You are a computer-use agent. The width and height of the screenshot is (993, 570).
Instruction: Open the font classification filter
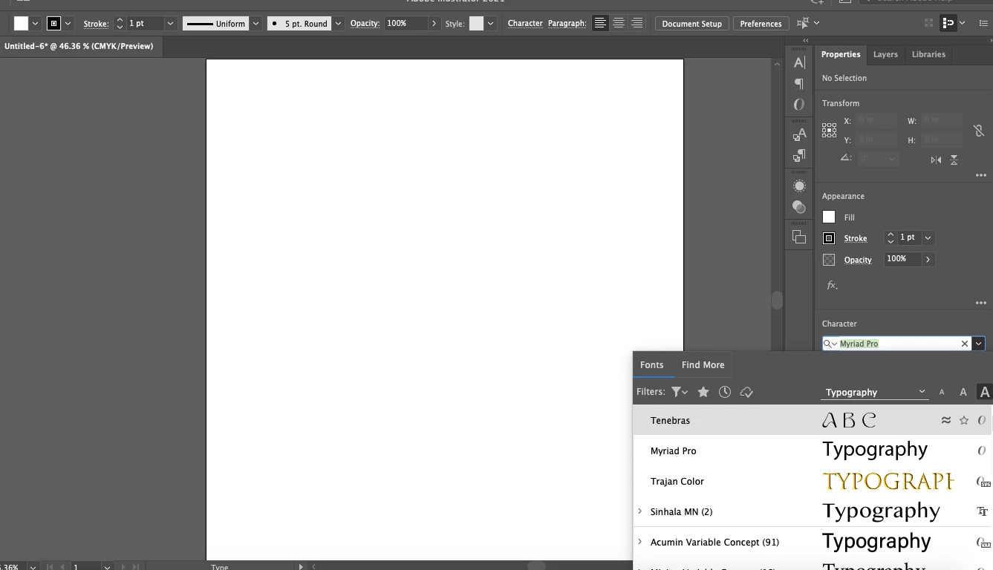[679, 392]
